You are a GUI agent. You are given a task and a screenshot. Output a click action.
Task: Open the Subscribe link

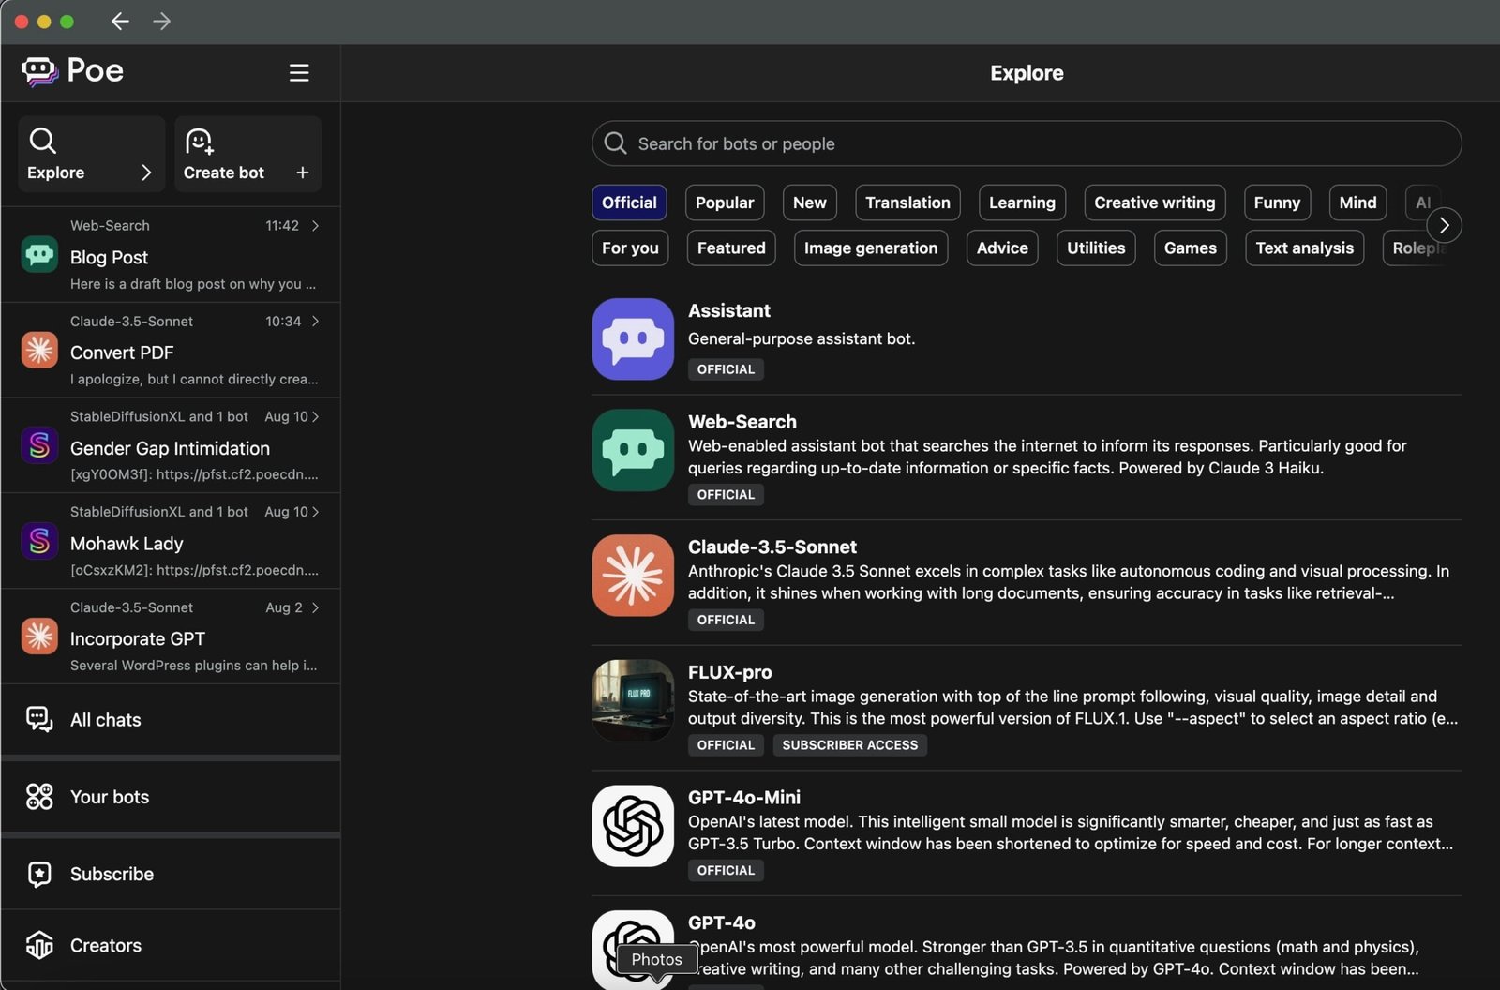click(x=112, y=874)
